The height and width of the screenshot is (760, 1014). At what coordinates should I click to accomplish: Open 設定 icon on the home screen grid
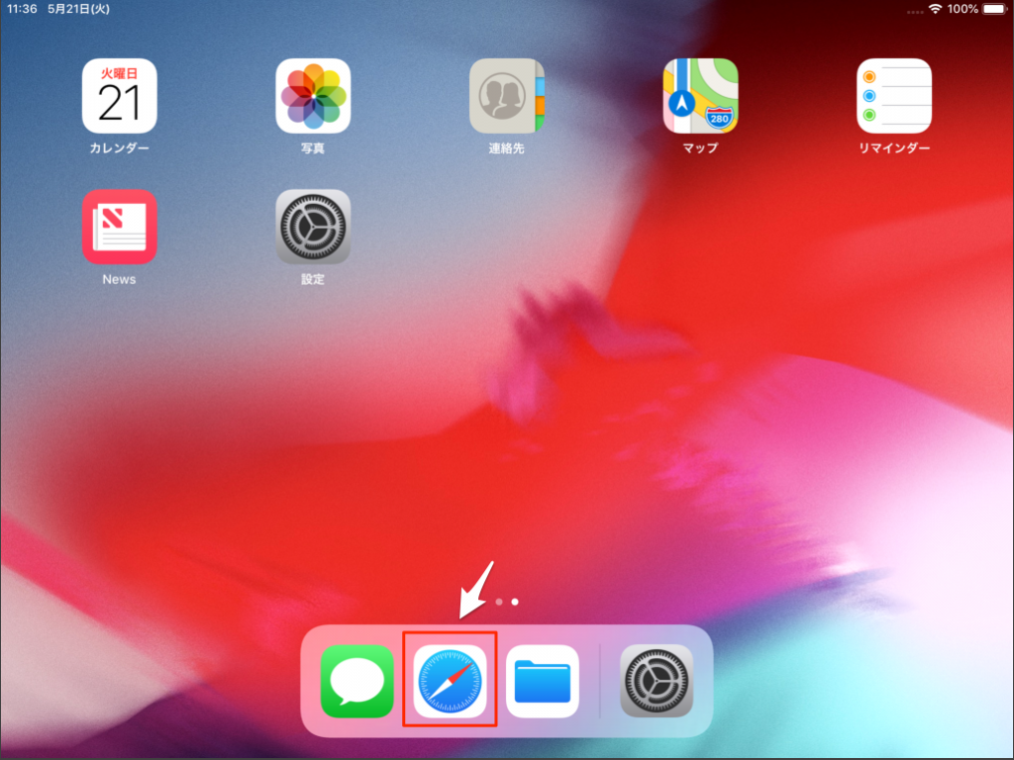coord(313,227)
